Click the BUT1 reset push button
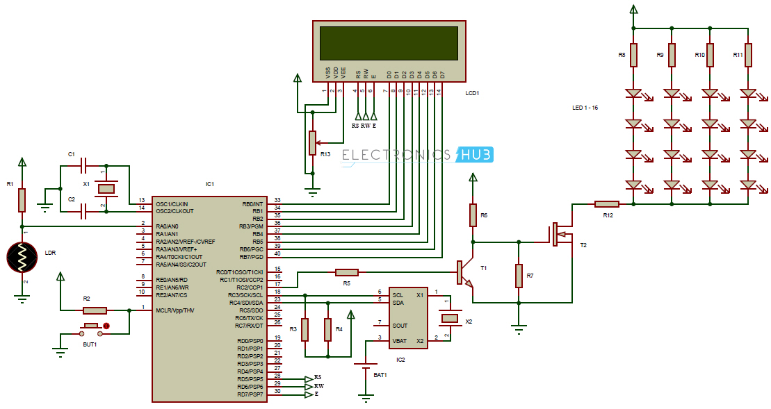Viewport: 771px width, 409px height. (x=92, y=328)
